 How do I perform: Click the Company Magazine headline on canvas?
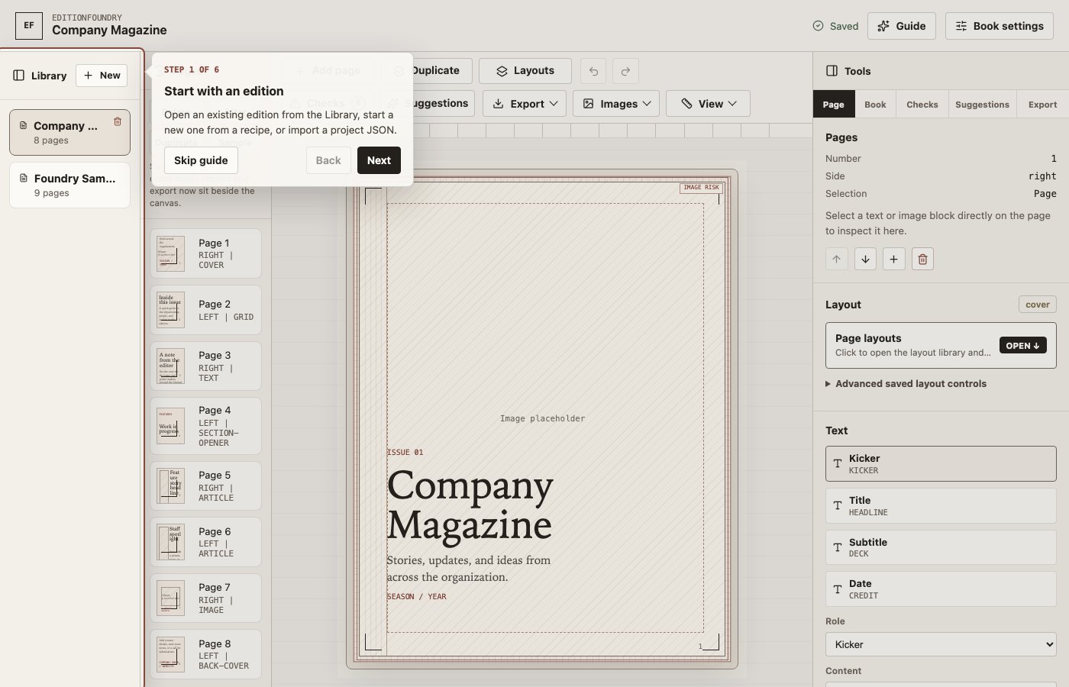pyautogui.click(x=470, y=505)
